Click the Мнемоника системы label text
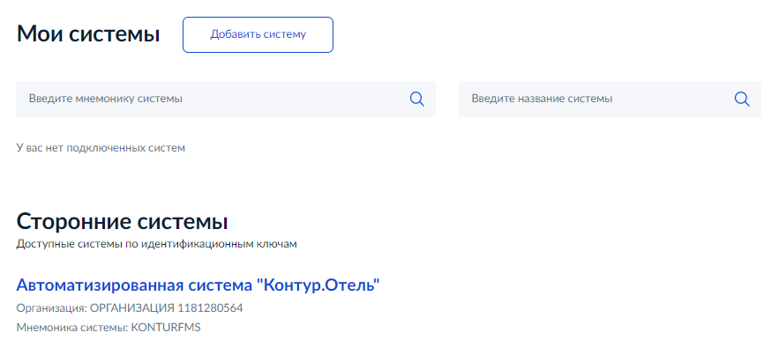The width and height of the screenshot is (771, 355). tap(72, 328)
